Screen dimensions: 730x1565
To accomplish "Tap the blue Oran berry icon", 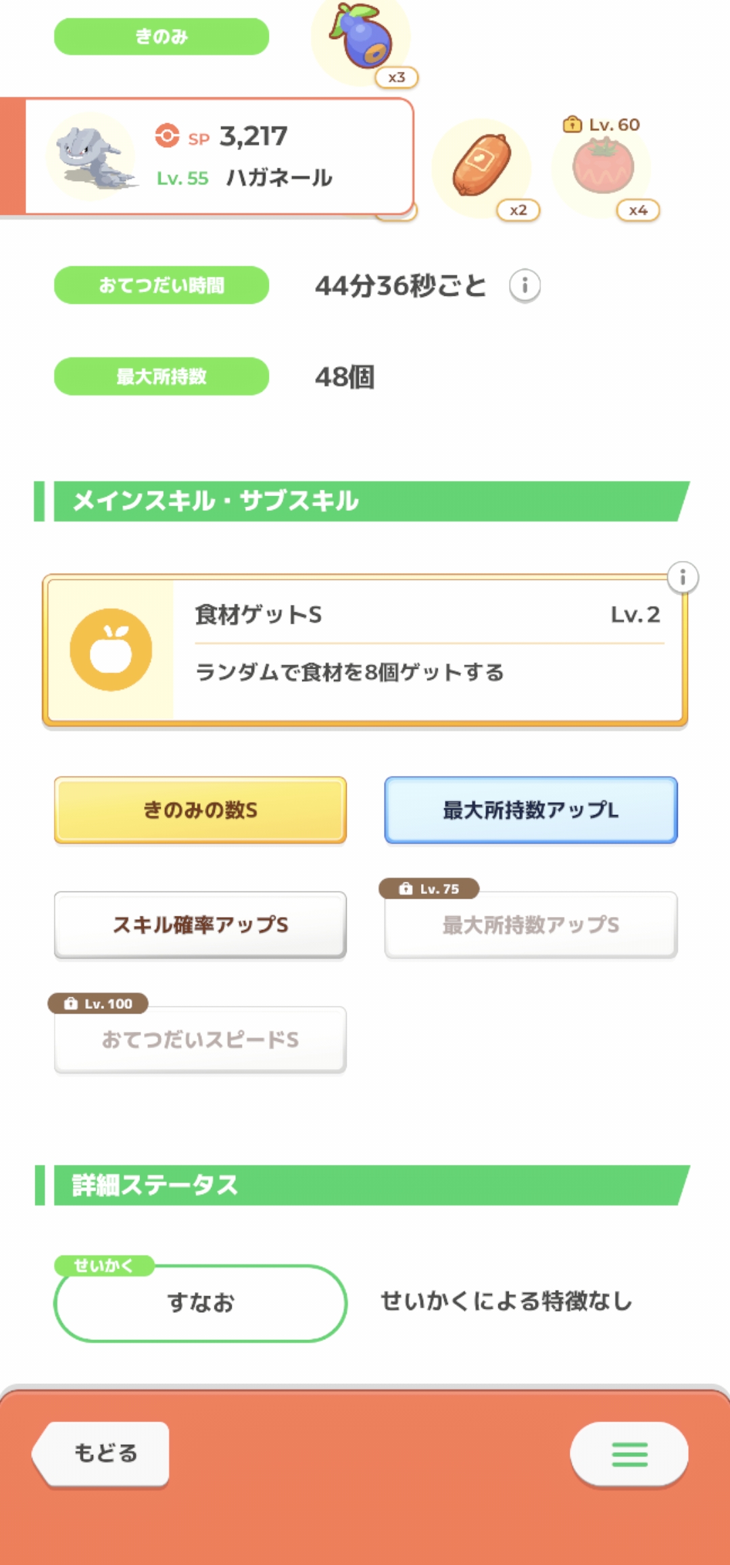I will point(361,38).
